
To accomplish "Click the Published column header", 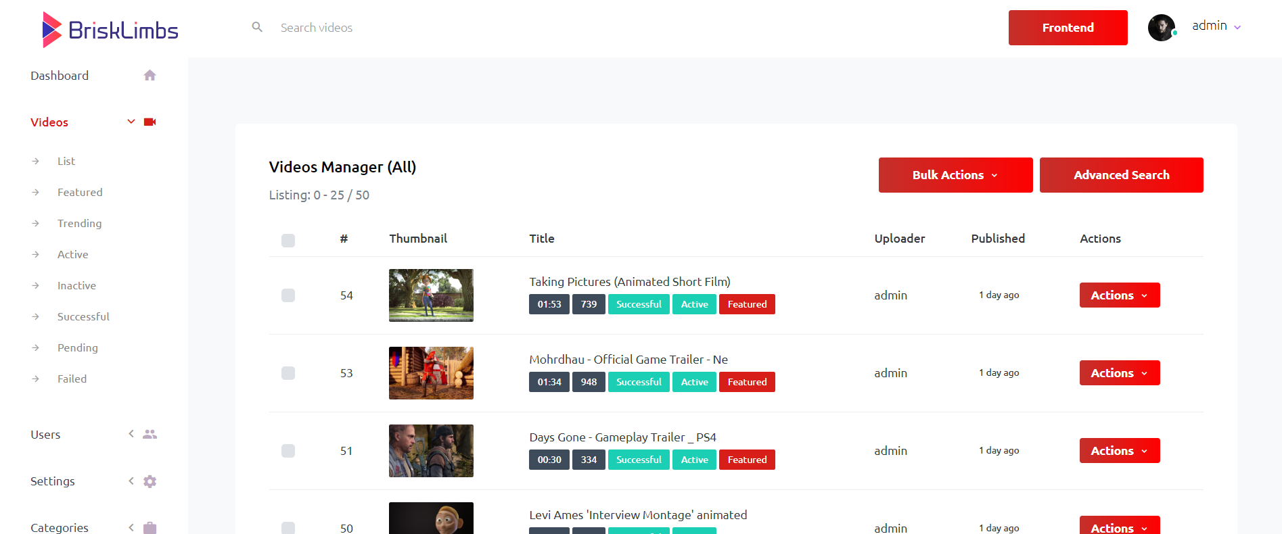I will pos(998,239).
